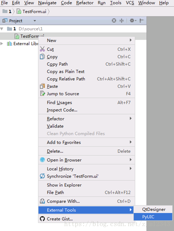The width and height of the screenshot is (174, 231).
Task: Click the Synchronize refresh icon
Action: (42, 176)
